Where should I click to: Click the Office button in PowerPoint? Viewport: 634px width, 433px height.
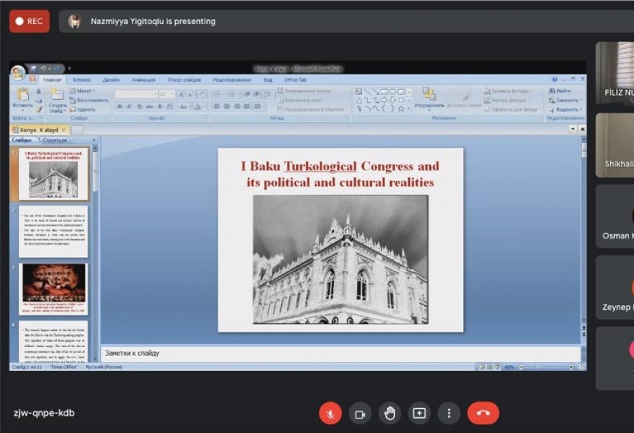point(18,73)
